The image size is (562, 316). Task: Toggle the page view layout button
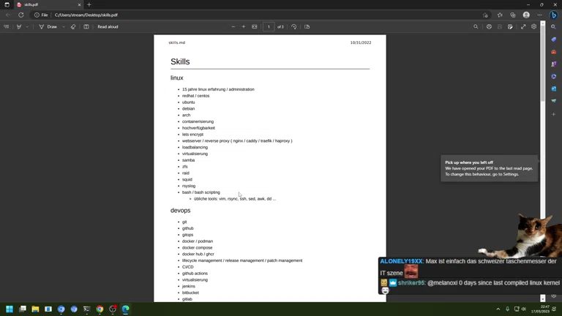(x=307, y=27)
